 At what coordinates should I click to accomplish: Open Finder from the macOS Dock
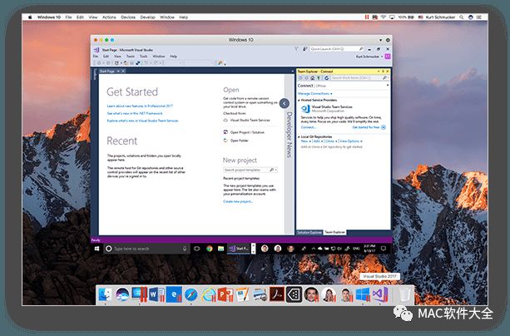click(105, 294)
